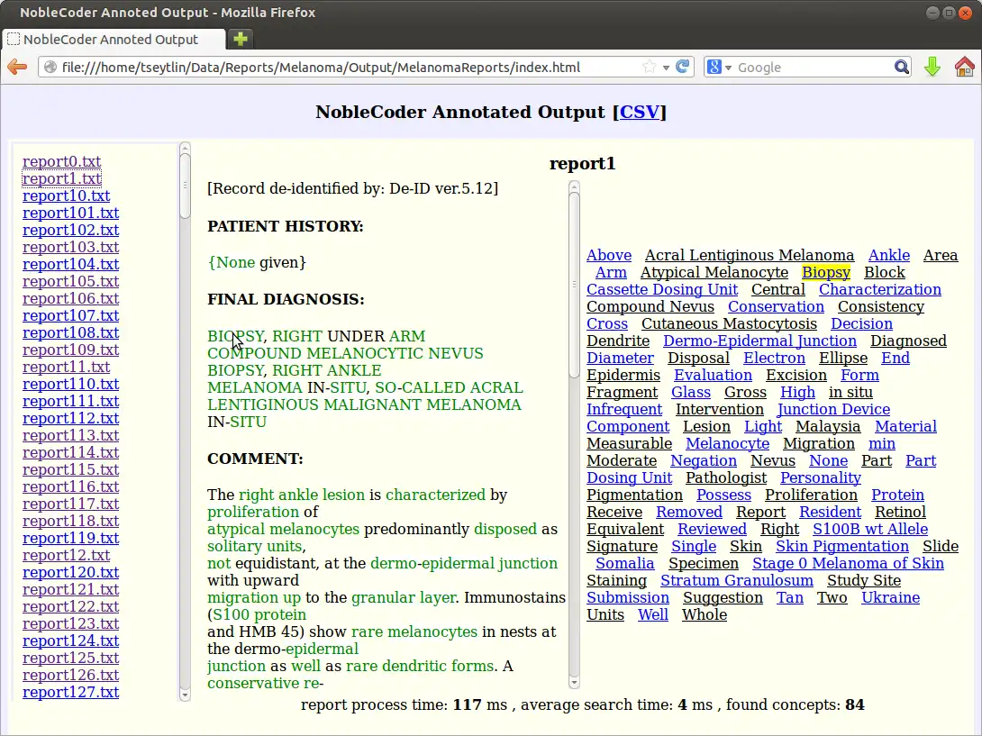Click the site identity globe icon
This screenshot has width=982, height=736.
[x=50, y=67]
